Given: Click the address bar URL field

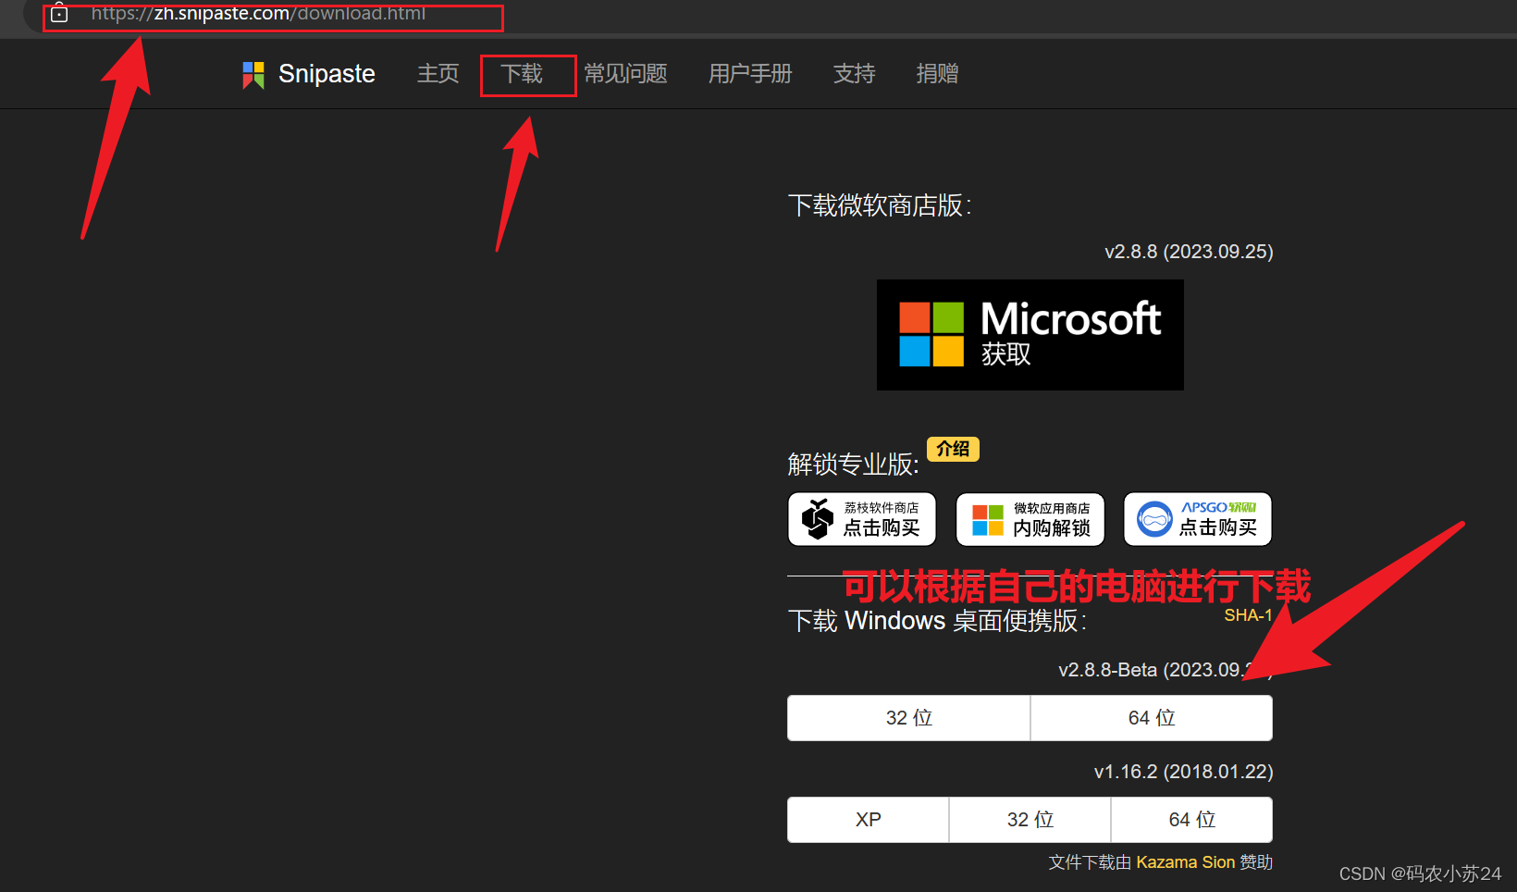Looking at the screenshot, I should pyautogui.click(x=258, y=14).
